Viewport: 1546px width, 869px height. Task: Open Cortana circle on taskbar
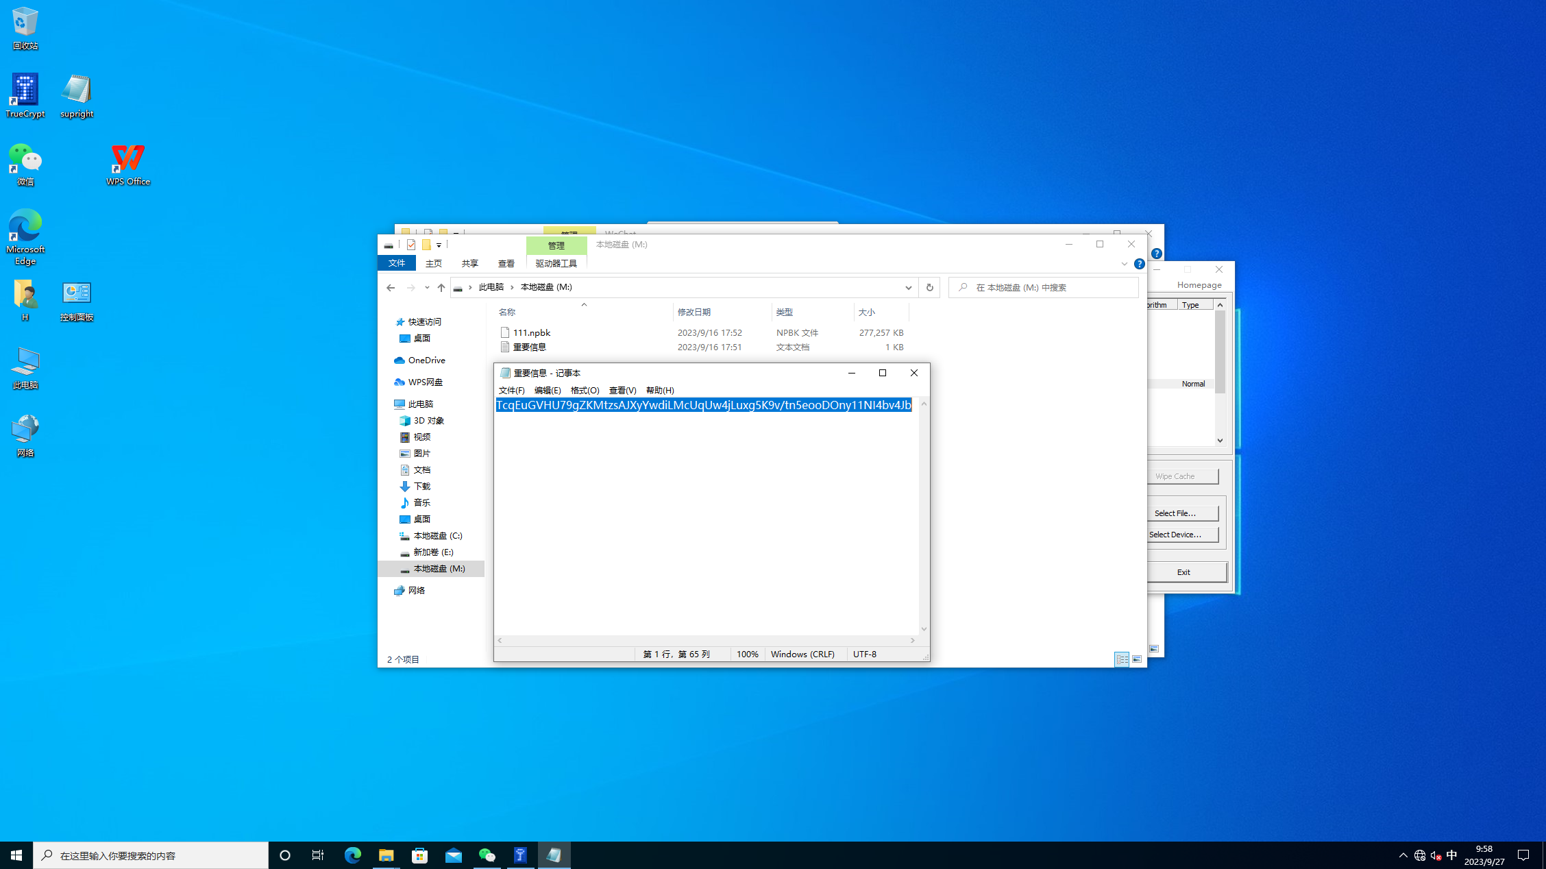tap(285, 855)
